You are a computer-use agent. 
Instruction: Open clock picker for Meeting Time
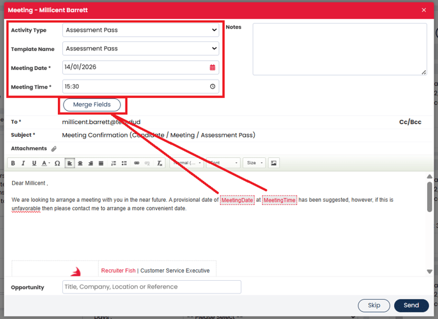coord(213,87)
